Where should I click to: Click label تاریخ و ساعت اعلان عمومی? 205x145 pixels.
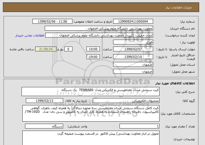click(x=93, y=22)
